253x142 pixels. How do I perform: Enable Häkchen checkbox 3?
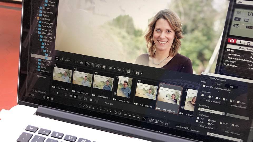pyautogui.click(x=217, y=98)
